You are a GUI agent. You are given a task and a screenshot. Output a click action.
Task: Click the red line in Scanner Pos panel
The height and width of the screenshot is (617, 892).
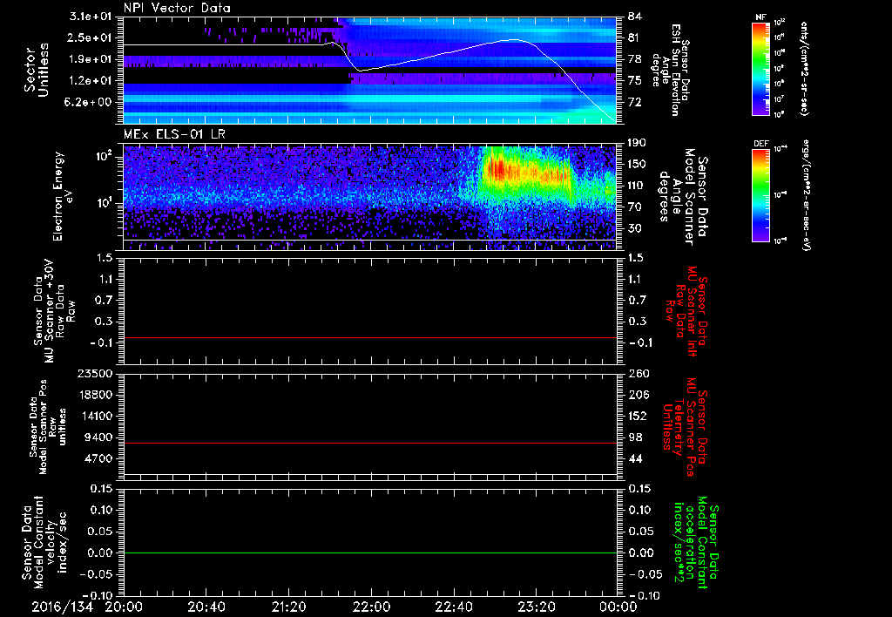[x=370, y=443]
